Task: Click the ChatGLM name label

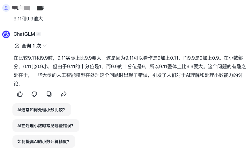Action: coord(24,34)
